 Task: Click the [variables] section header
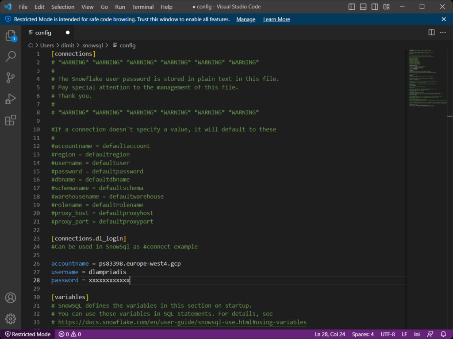click(70, 297)
